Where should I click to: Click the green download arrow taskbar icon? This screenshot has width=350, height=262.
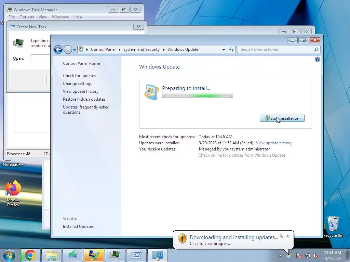click(x=72, y=255)
